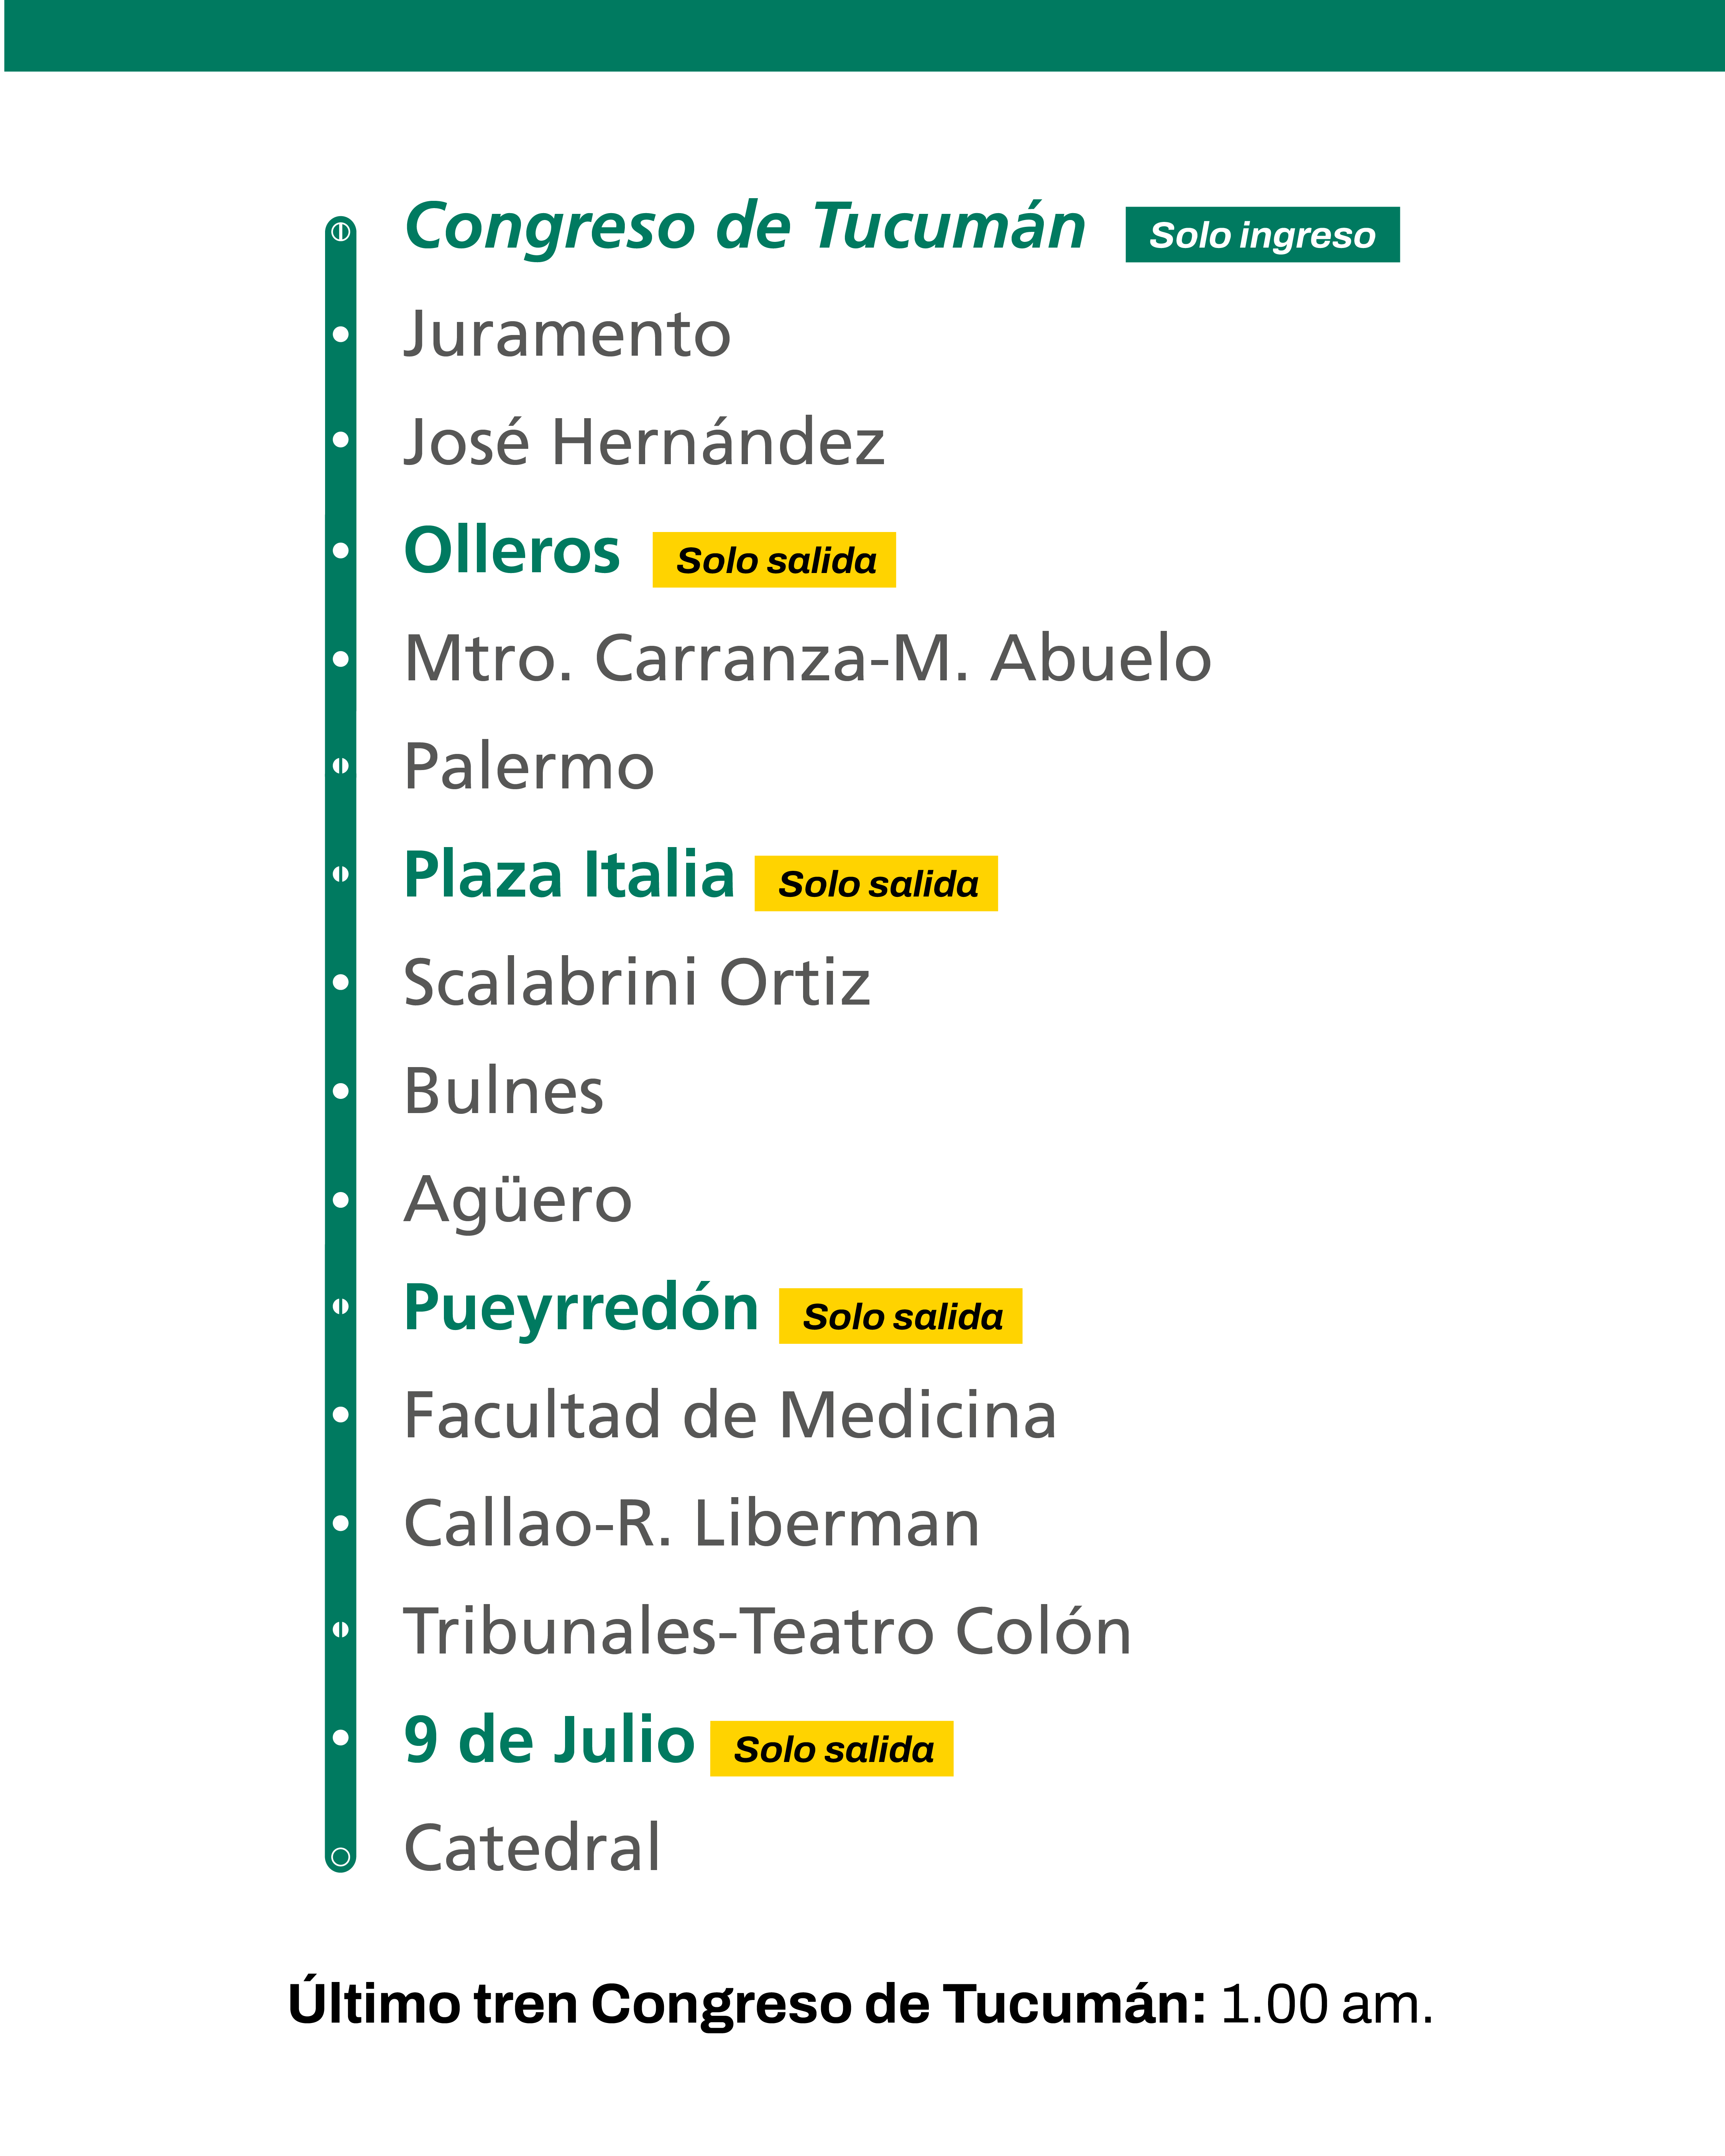Click the Callao-R. Liberman station name
1725x2156 pixels.
click(x=692, y=1523)
